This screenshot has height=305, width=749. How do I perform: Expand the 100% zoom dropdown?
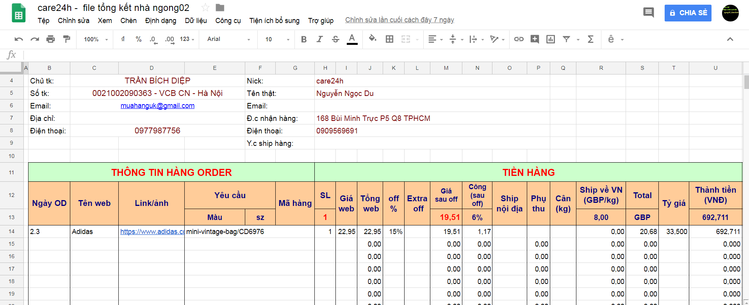[x=96, y=39]
